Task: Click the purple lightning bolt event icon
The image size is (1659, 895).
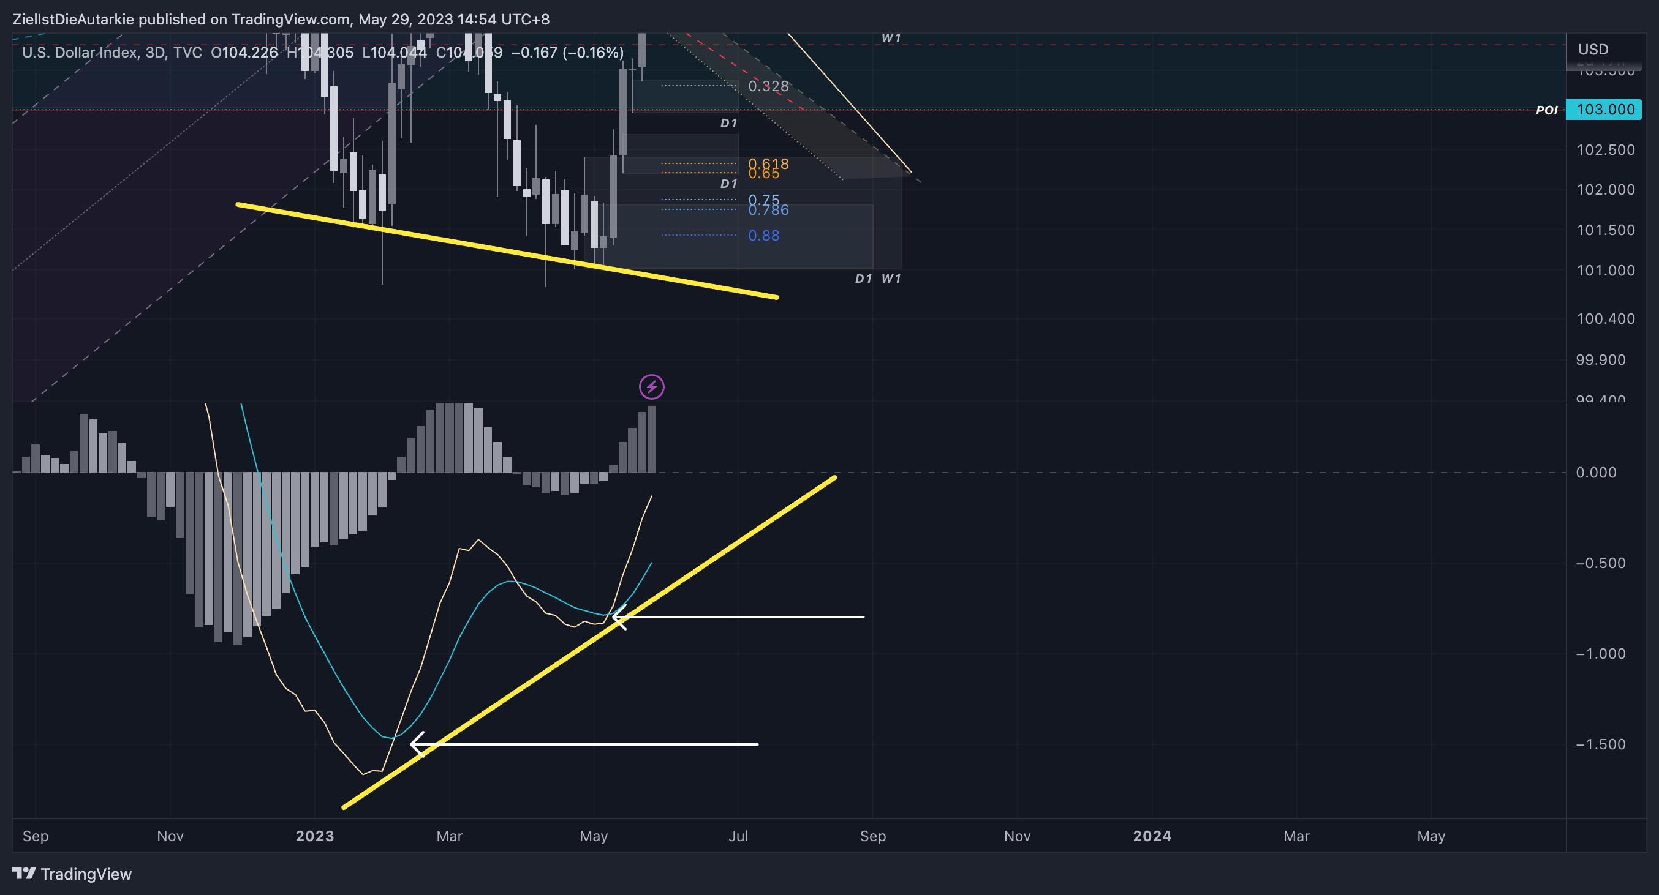Action: point(651,387)
